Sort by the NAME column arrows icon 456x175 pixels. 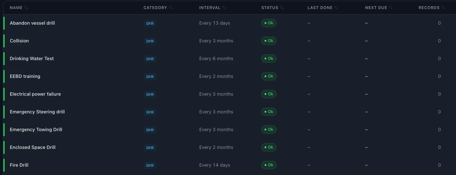click(x=26, y=8)
